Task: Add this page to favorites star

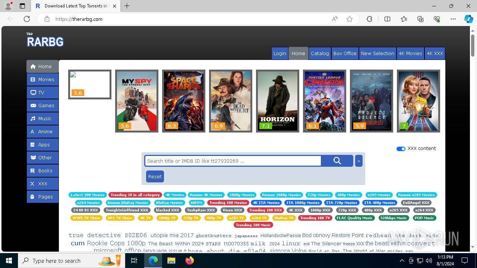Action: coord(350,19)
